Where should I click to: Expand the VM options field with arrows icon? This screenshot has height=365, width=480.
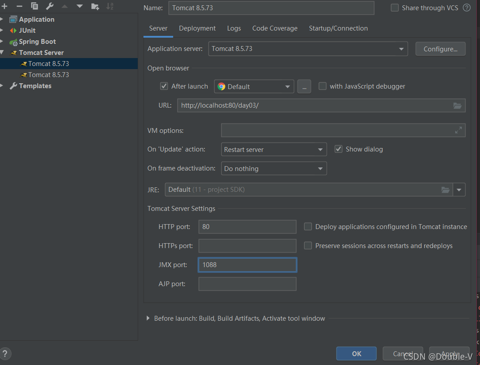coord(458,130)
